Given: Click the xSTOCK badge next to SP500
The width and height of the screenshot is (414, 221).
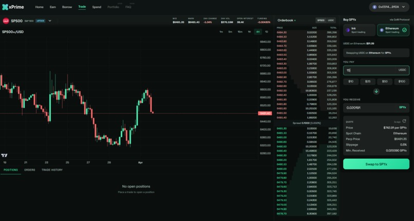Looking at the screenshot, I should (x=40, y=21).
